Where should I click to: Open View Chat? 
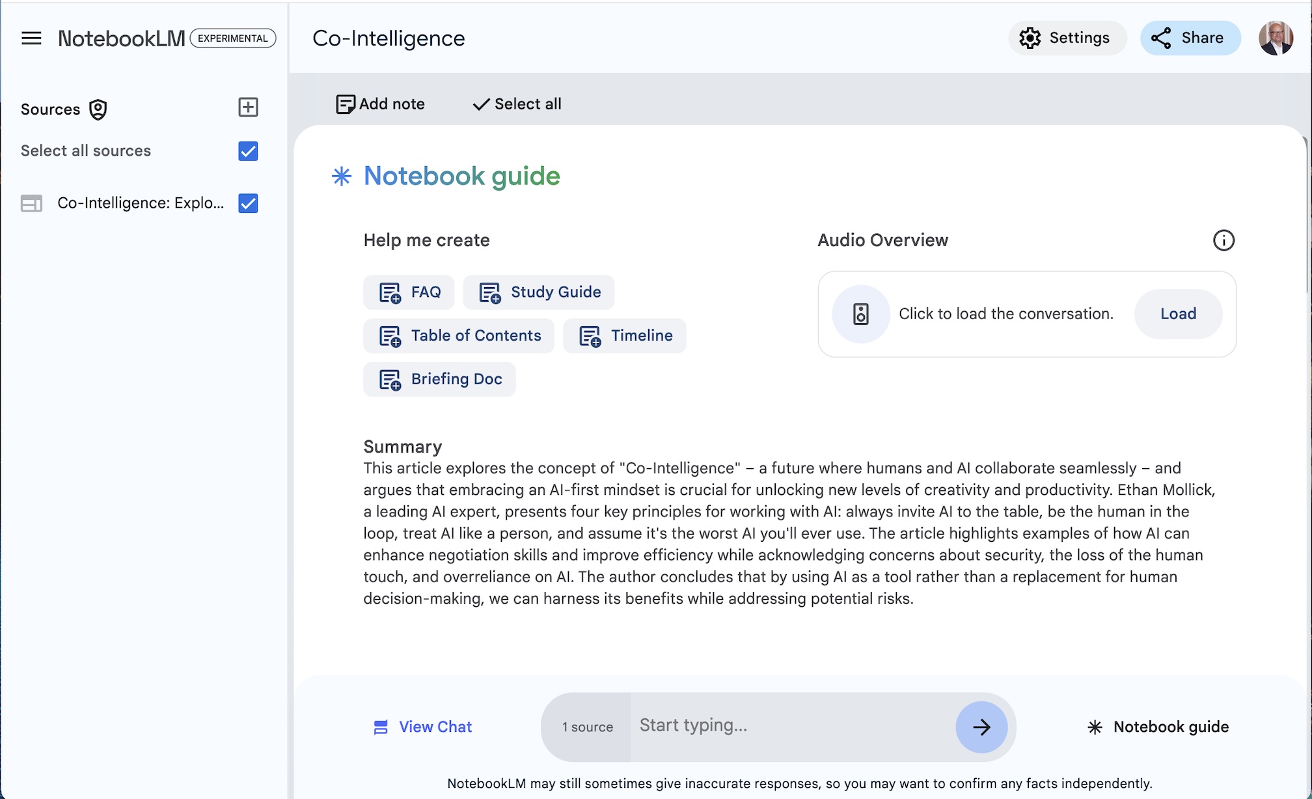tap(422, 727)
